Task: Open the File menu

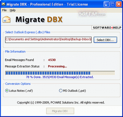Action: (x=5, y=10)
